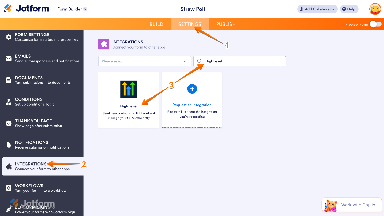Toggle the Preview Form switch
384x216 pixels.
click(375, 24)
